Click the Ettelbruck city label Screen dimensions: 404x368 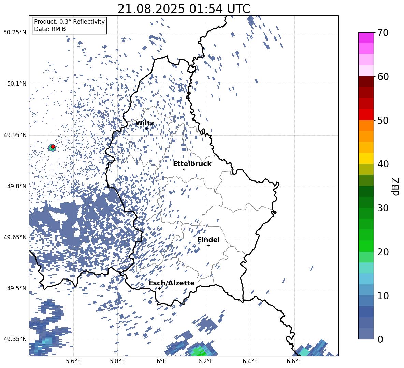coord(192,164)
